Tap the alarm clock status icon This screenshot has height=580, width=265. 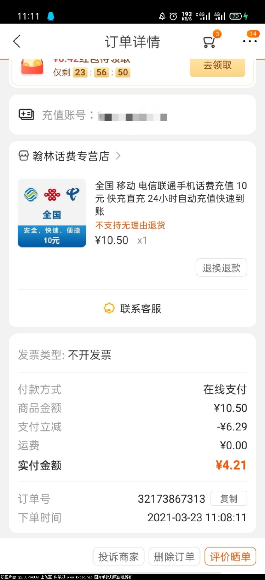tap(173, 16)
